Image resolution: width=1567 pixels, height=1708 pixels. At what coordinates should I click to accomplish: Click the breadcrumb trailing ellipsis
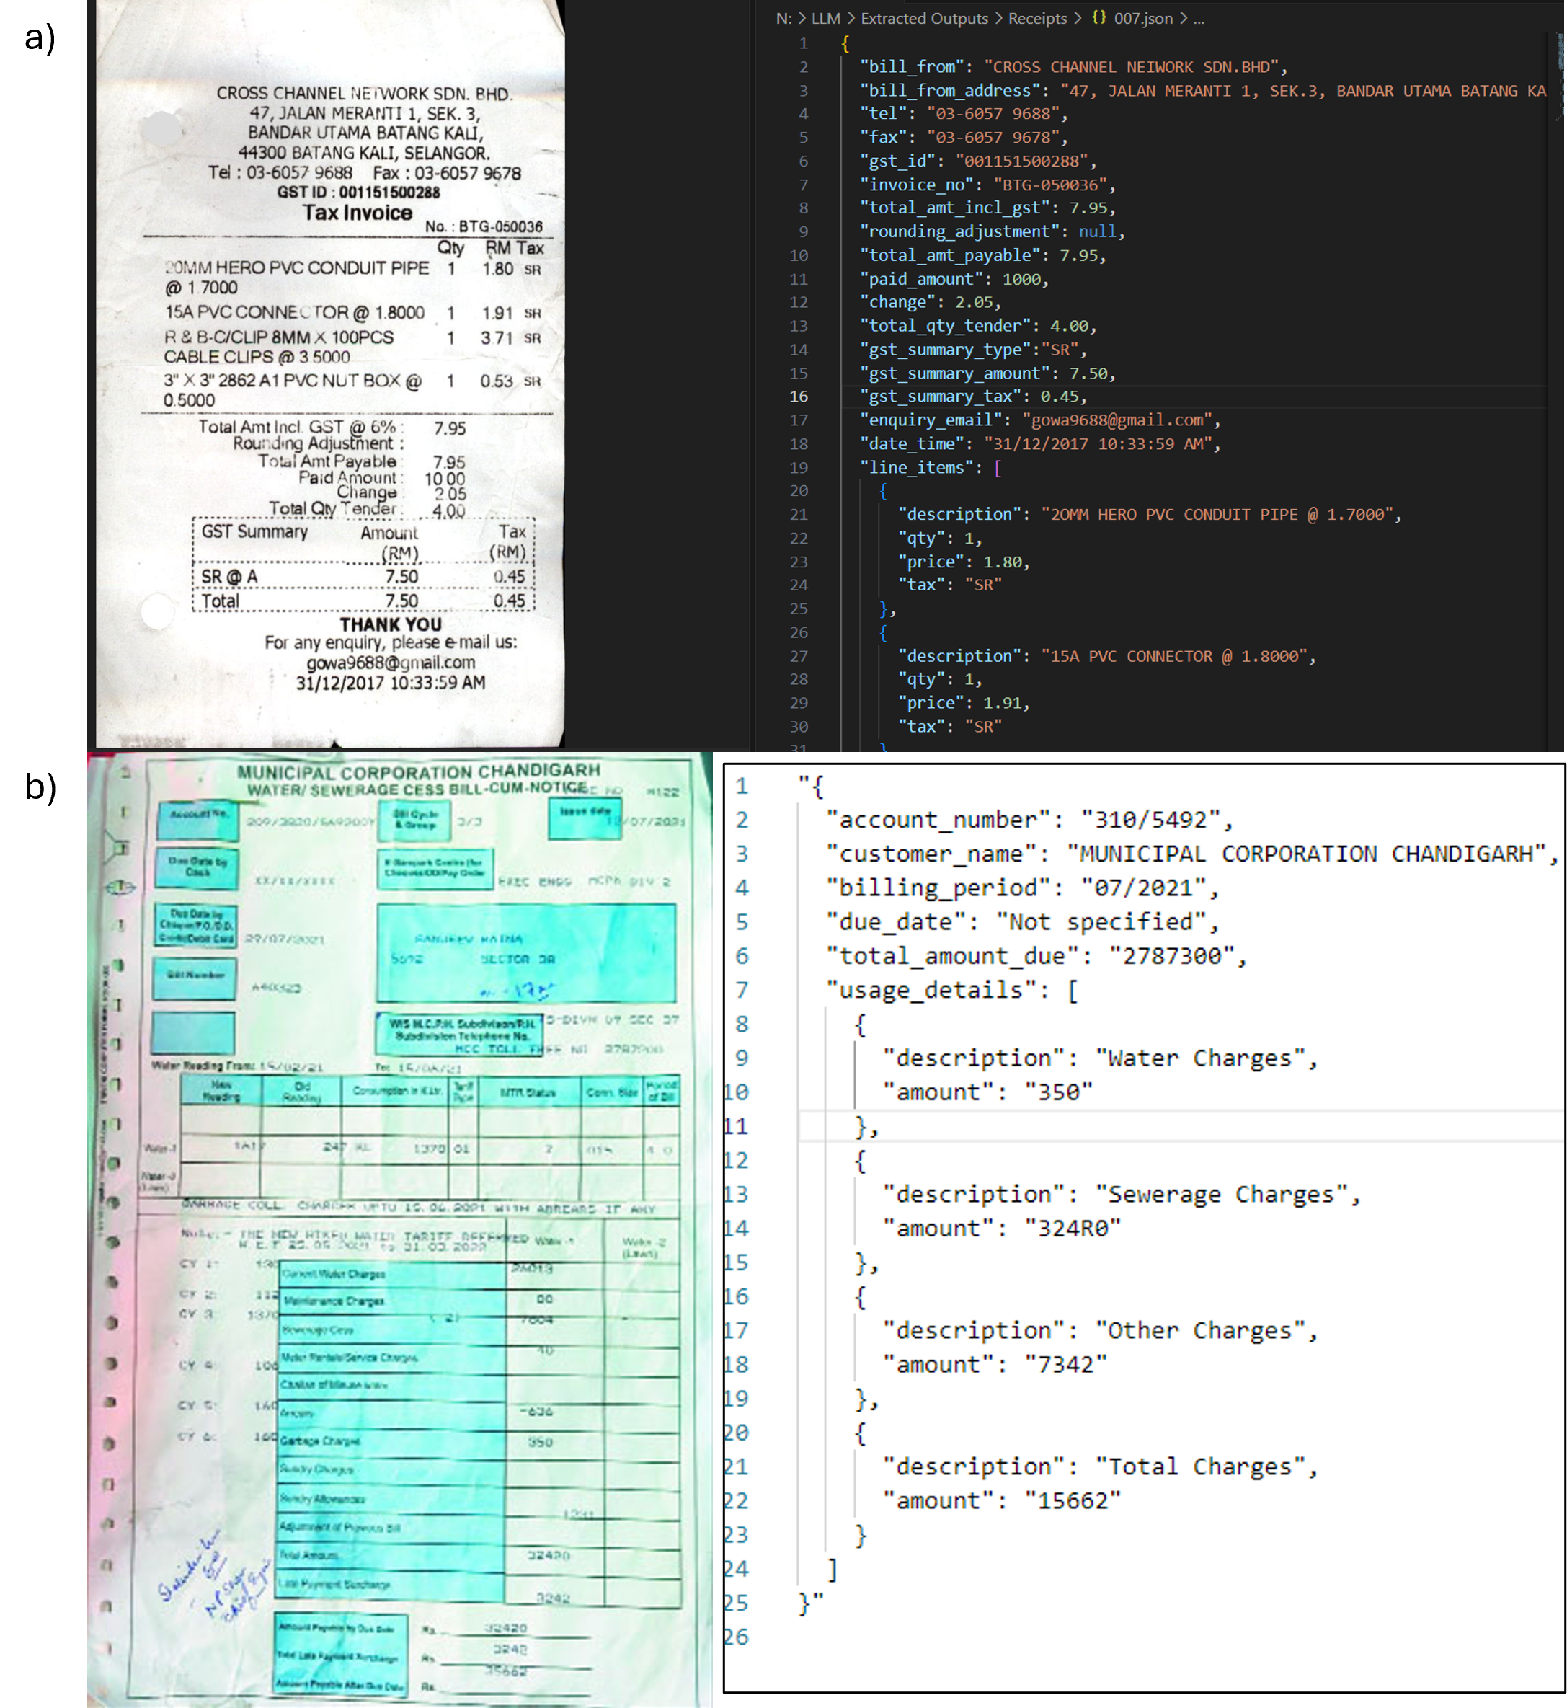tap(1198, 19)
